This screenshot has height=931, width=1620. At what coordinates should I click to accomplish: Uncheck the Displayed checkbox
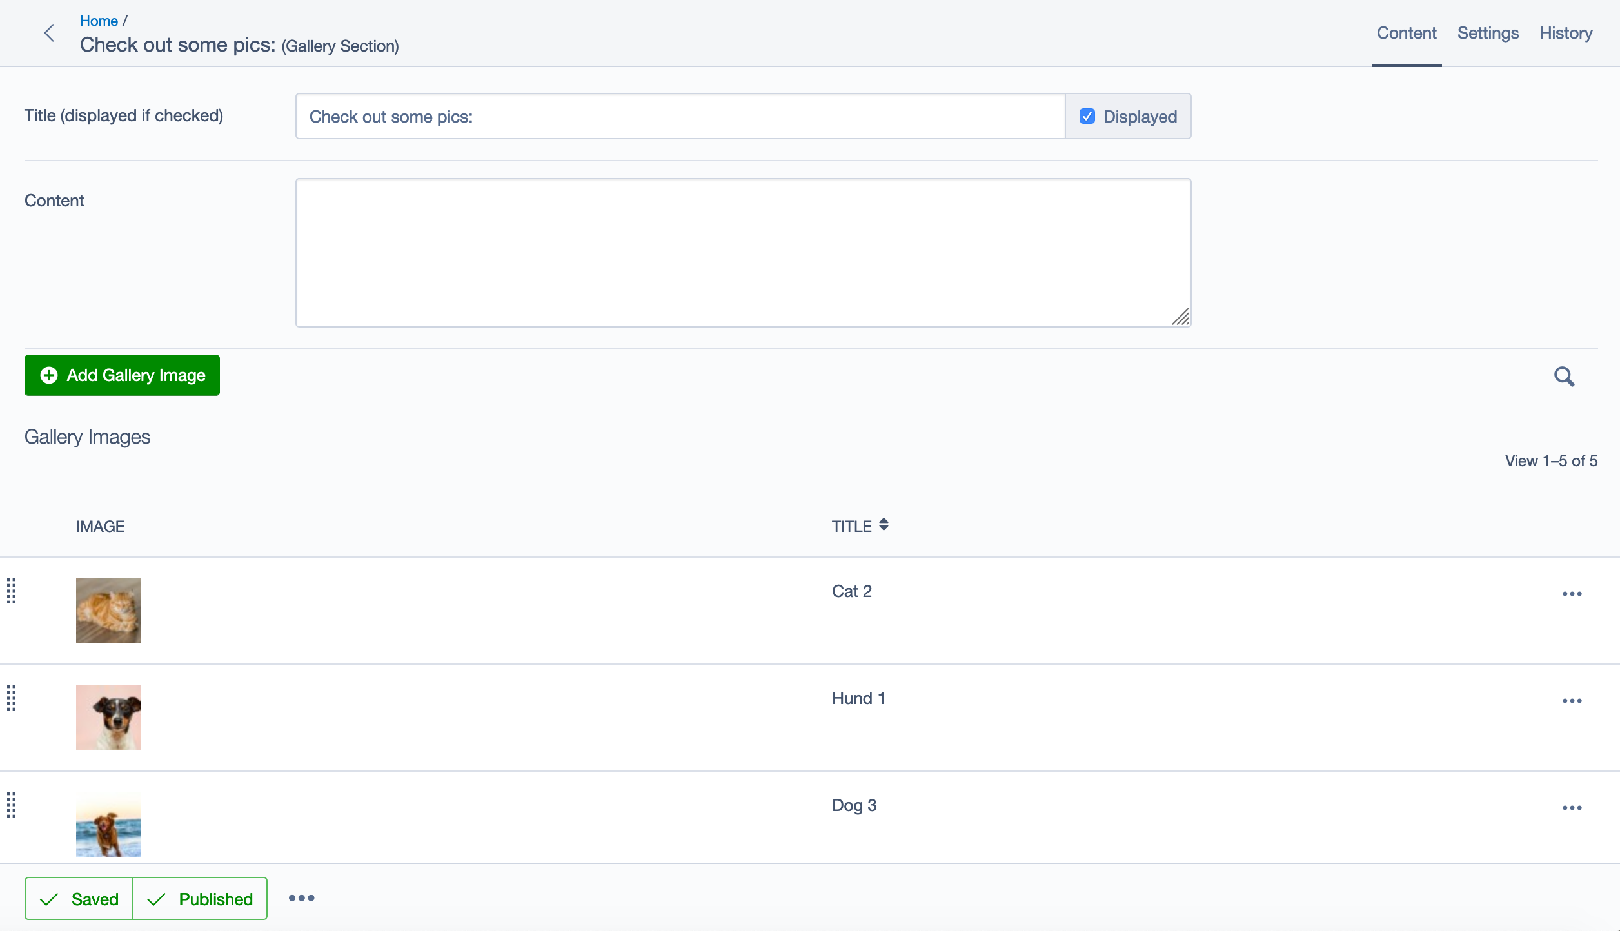[x=1087, y=117]
